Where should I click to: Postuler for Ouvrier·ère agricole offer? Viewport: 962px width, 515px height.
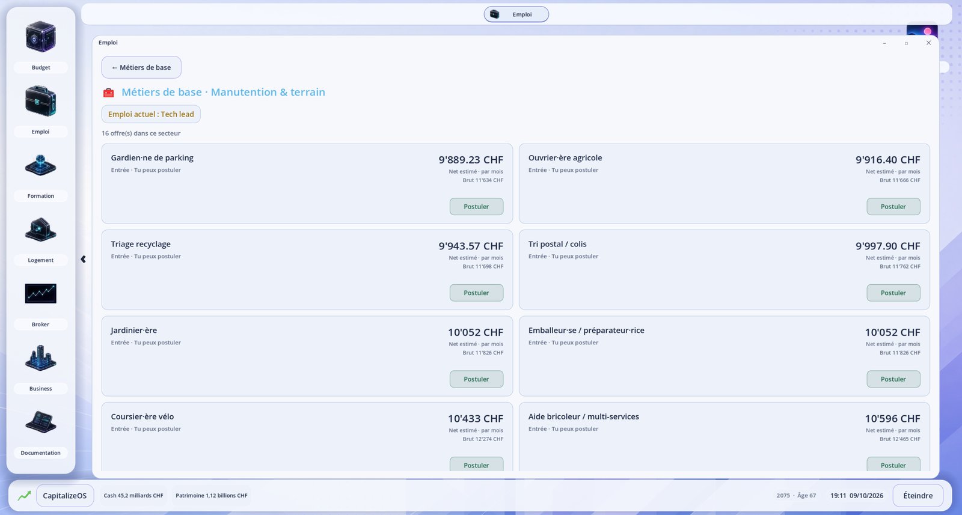point(893,207)
